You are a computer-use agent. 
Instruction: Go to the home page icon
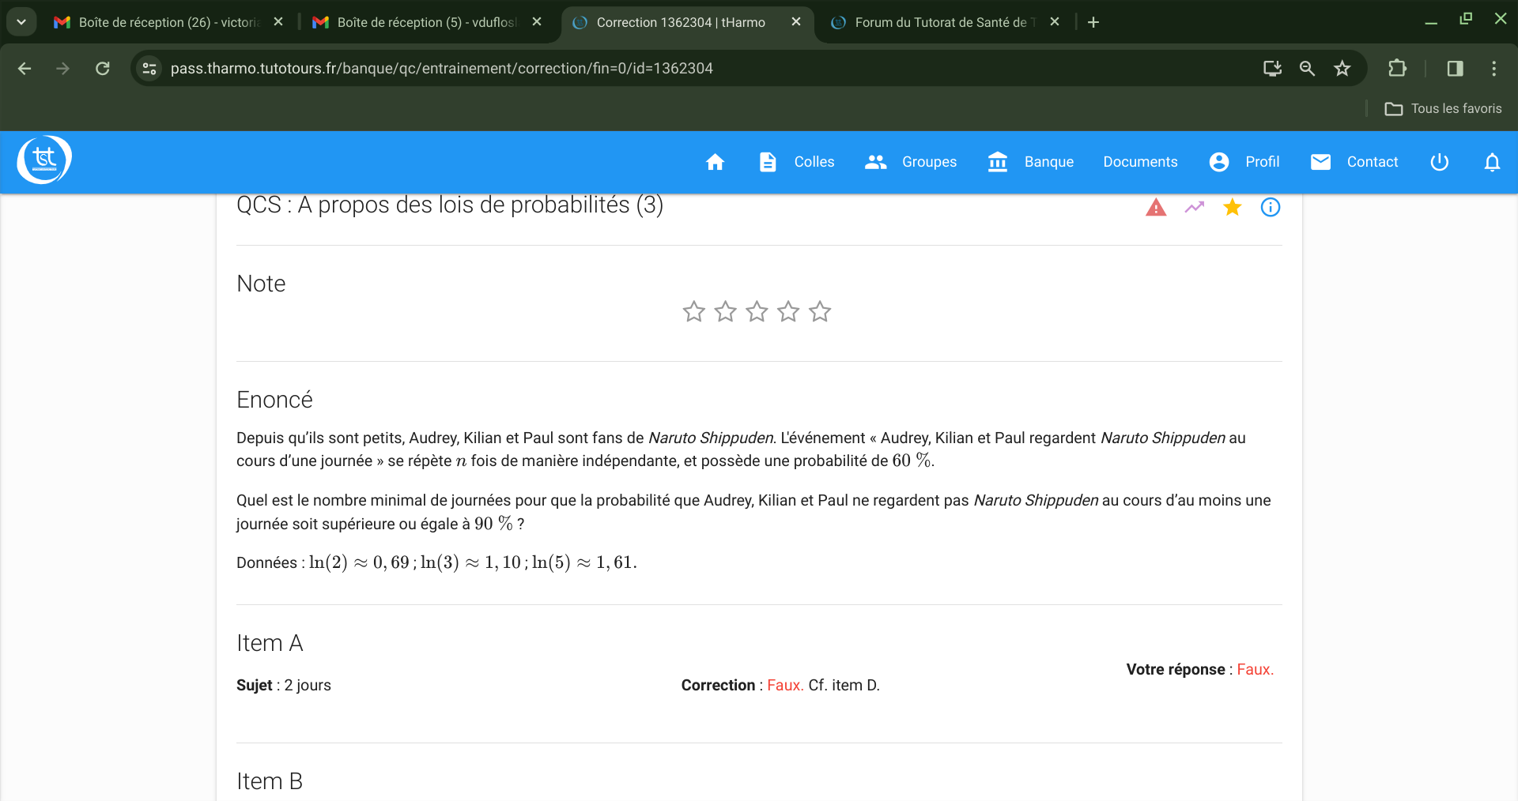[x=715, y=162]
